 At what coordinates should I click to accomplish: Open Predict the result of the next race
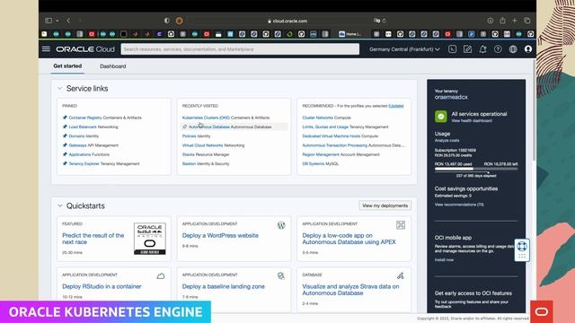93,239
